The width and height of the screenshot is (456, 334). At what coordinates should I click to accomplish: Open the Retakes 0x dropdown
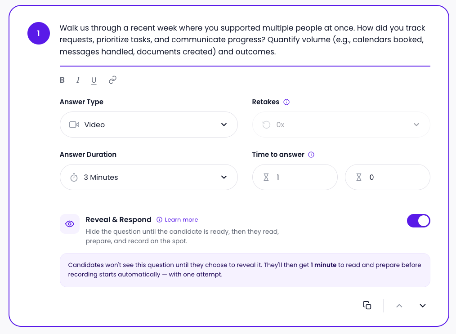click(x=341, y=125)
